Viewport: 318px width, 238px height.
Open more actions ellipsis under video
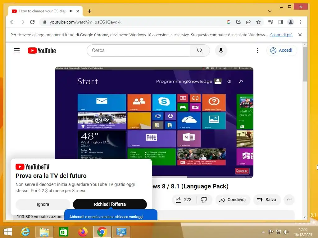pos(289,200)
